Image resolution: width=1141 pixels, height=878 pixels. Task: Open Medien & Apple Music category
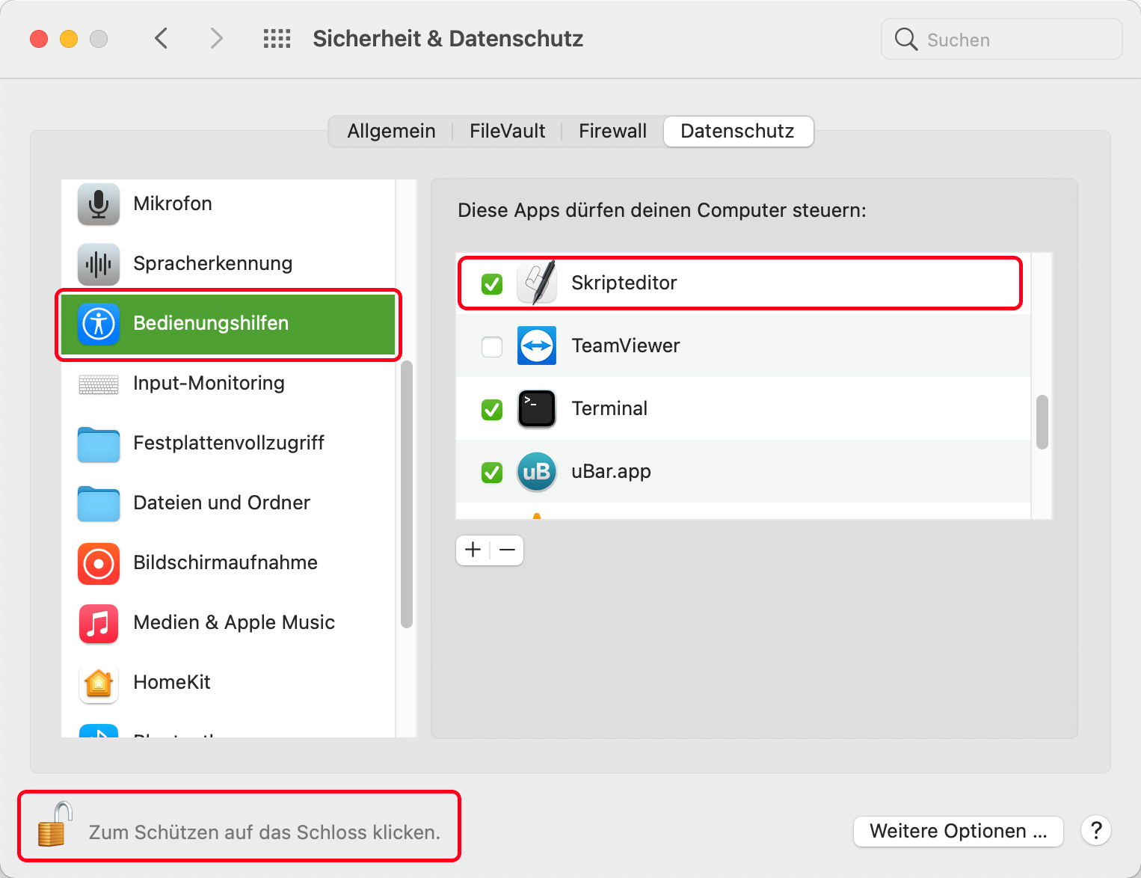click(x=233, y=622)
